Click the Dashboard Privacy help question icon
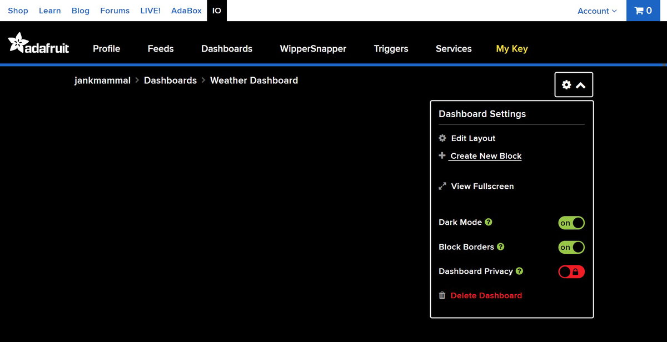This screenshot has height=342, width=667. (x=520, y=271)
